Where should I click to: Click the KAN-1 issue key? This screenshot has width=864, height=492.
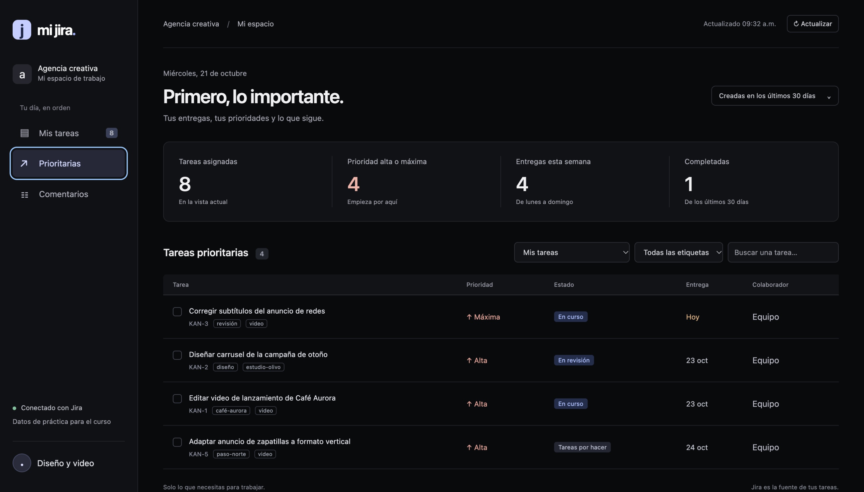[198, 411]
